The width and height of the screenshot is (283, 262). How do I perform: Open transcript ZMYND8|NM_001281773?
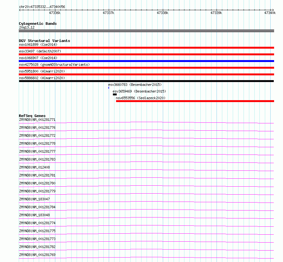(x=37, y=239)
